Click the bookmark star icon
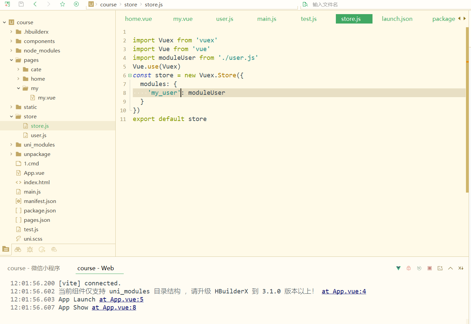 click(63, 4)
